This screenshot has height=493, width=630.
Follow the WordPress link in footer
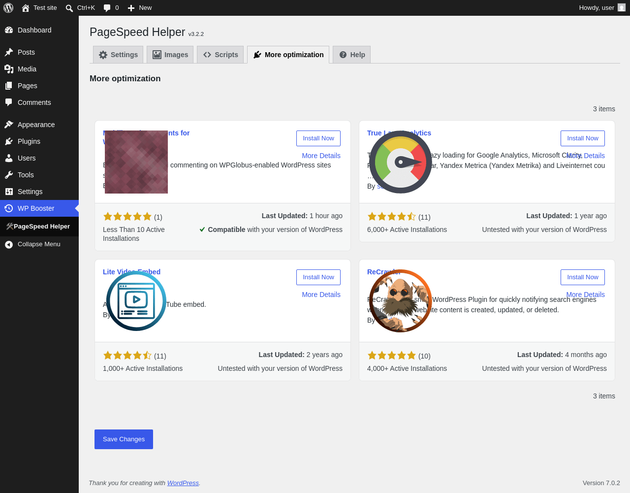coord(183,483)
